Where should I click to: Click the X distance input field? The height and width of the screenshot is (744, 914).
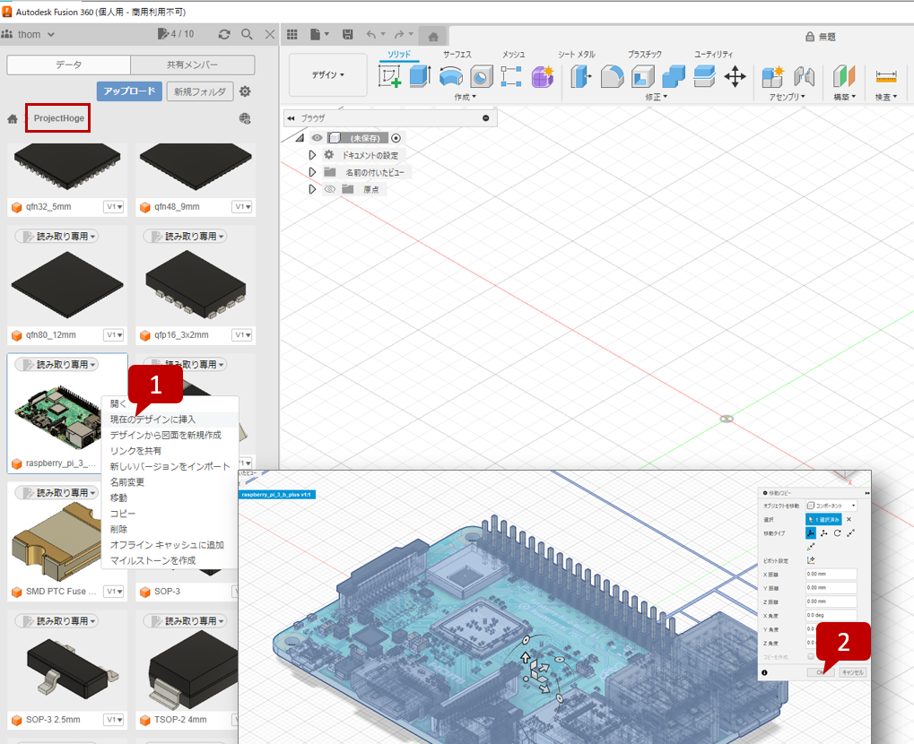[831, 574]
